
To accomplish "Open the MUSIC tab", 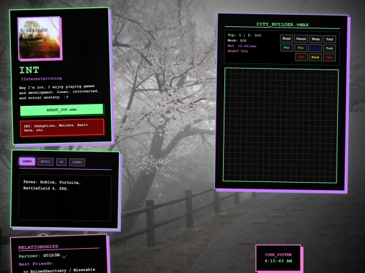I will click(46, 162).
